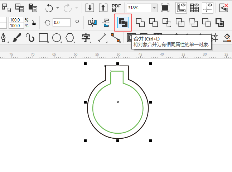Select the Interactive fill bucket tool

pyautogui.click(x=227, y=38)
